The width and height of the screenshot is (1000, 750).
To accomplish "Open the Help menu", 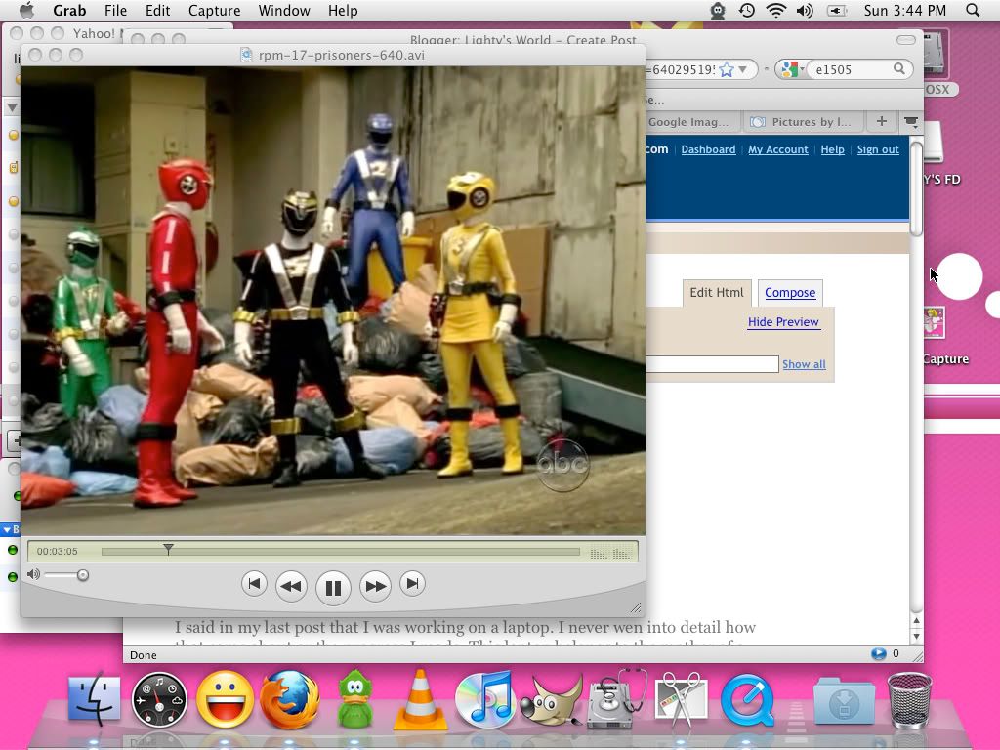I will point(343,10).
